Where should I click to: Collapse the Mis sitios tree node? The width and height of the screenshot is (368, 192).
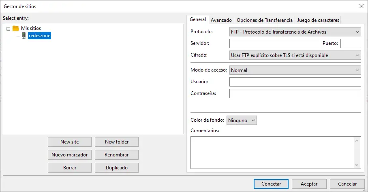click(x=9, y=28)
